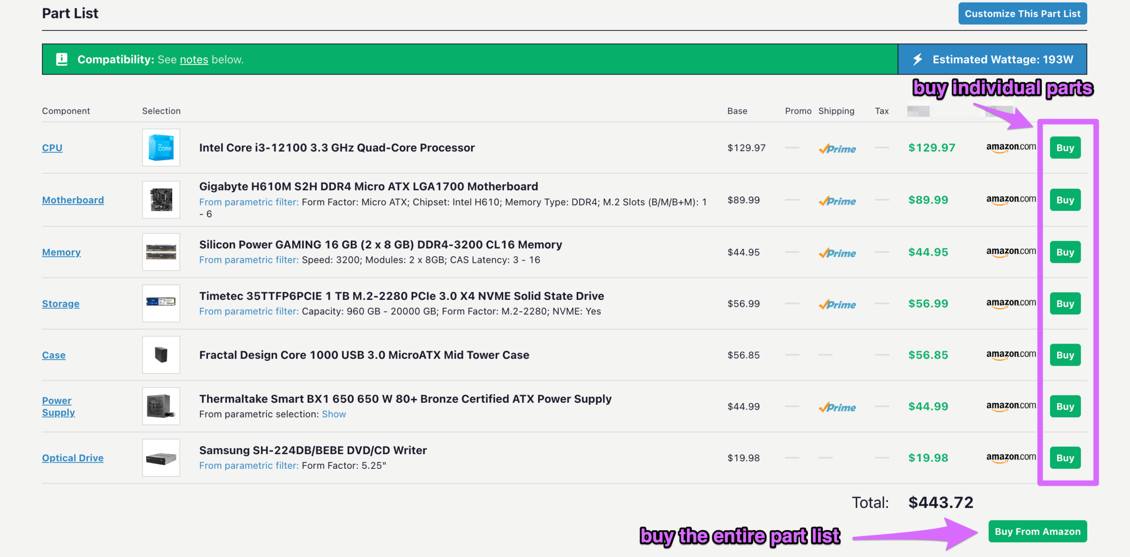This screenshot has height=557, width=1130.
Task: Buy the Silicon Power memory
Action: [x=1065, y=252]
